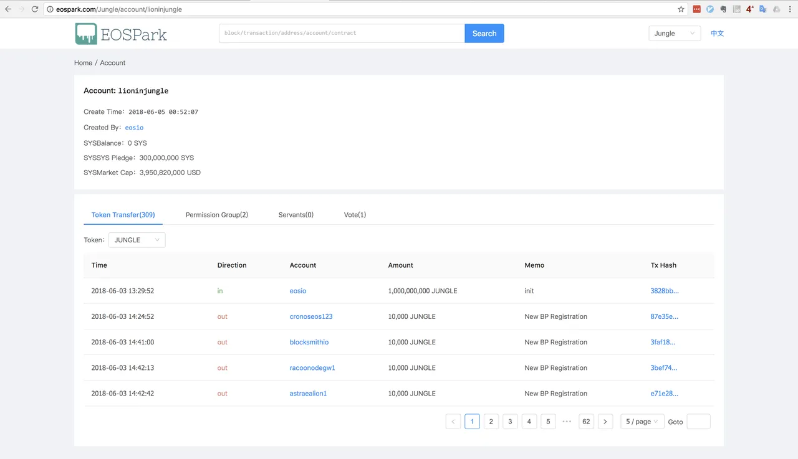
Task: Go to last page 62
Action: 586,422
